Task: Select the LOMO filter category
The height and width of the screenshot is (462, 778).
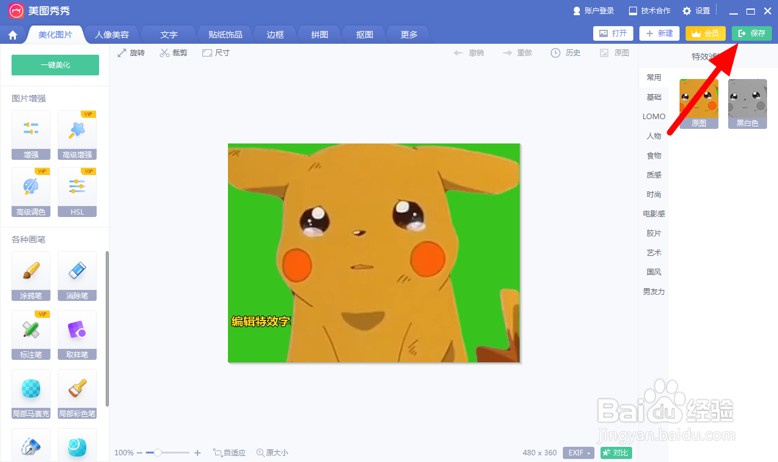Action: click(x=654, y=117)
